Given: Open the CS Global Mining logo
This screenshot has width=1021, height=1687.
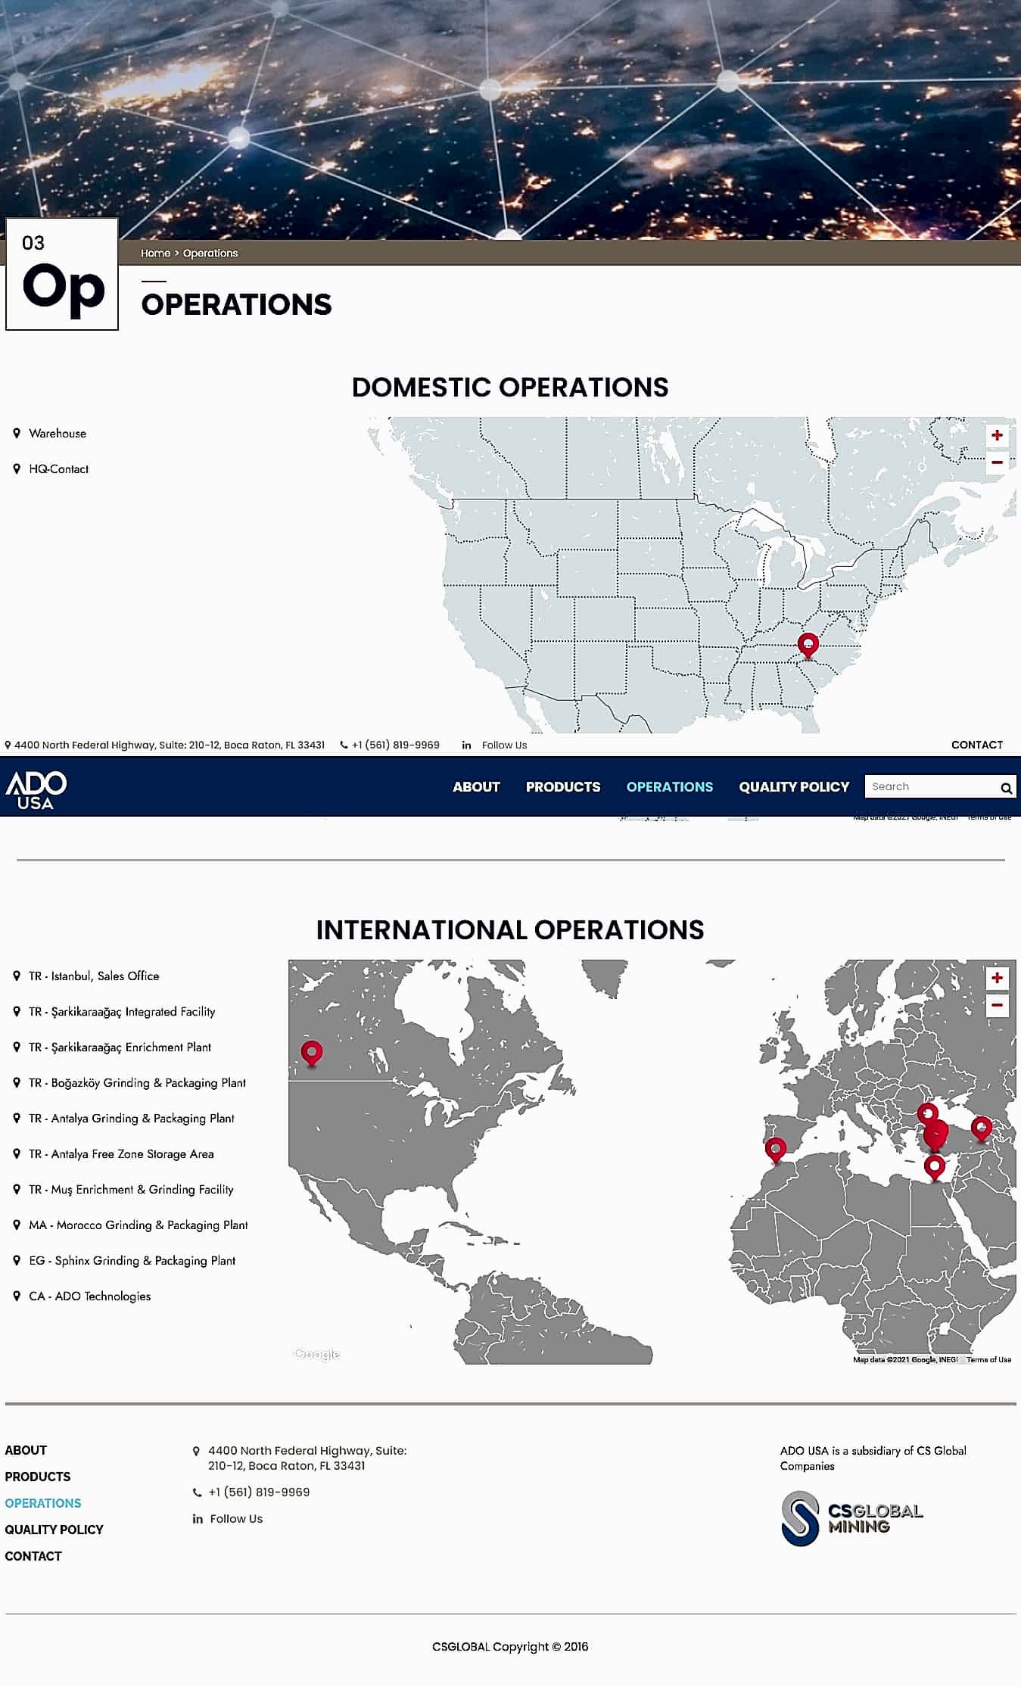Looking at the screenshot, I should point(852,1518).
